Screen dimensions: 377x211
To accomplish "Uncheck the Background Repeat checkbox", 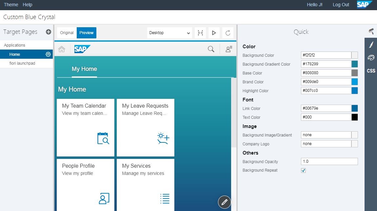I will (303, 170).
